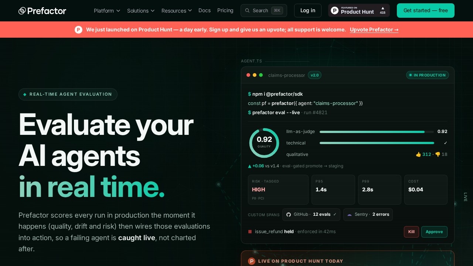This screenshot has width=473, height=266.
Task: Click the green up triangle by +0.06
Action: point(250,166)
